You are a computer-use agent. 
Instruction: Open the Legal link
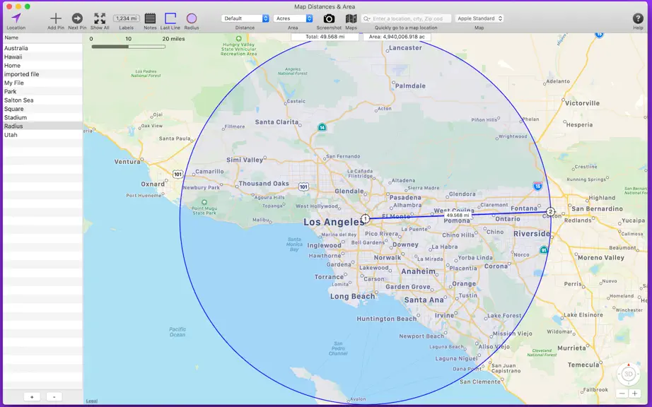91,401
